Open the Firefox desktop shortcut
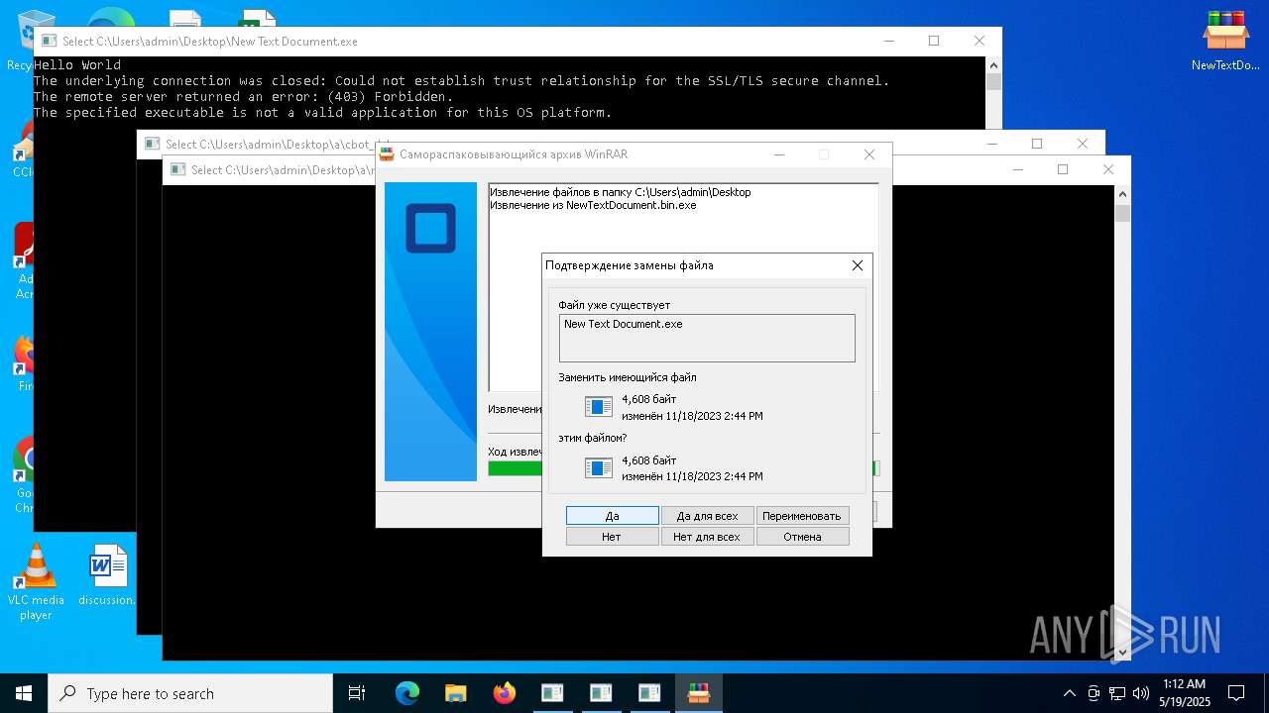Image resolution: width=1269 pixels, height=713 pixels. pos(24,363)
